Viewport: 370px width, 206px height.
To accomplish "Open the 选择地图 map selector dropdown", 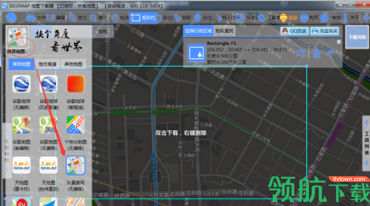I will click(17, 40).
